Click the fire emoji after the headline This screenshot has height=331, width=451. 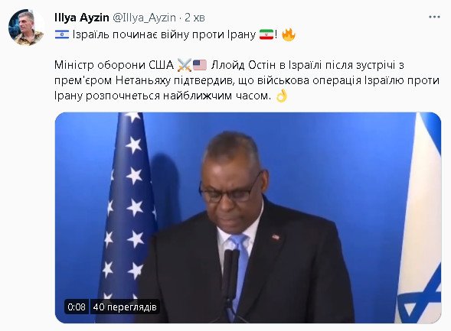point(288,34)
